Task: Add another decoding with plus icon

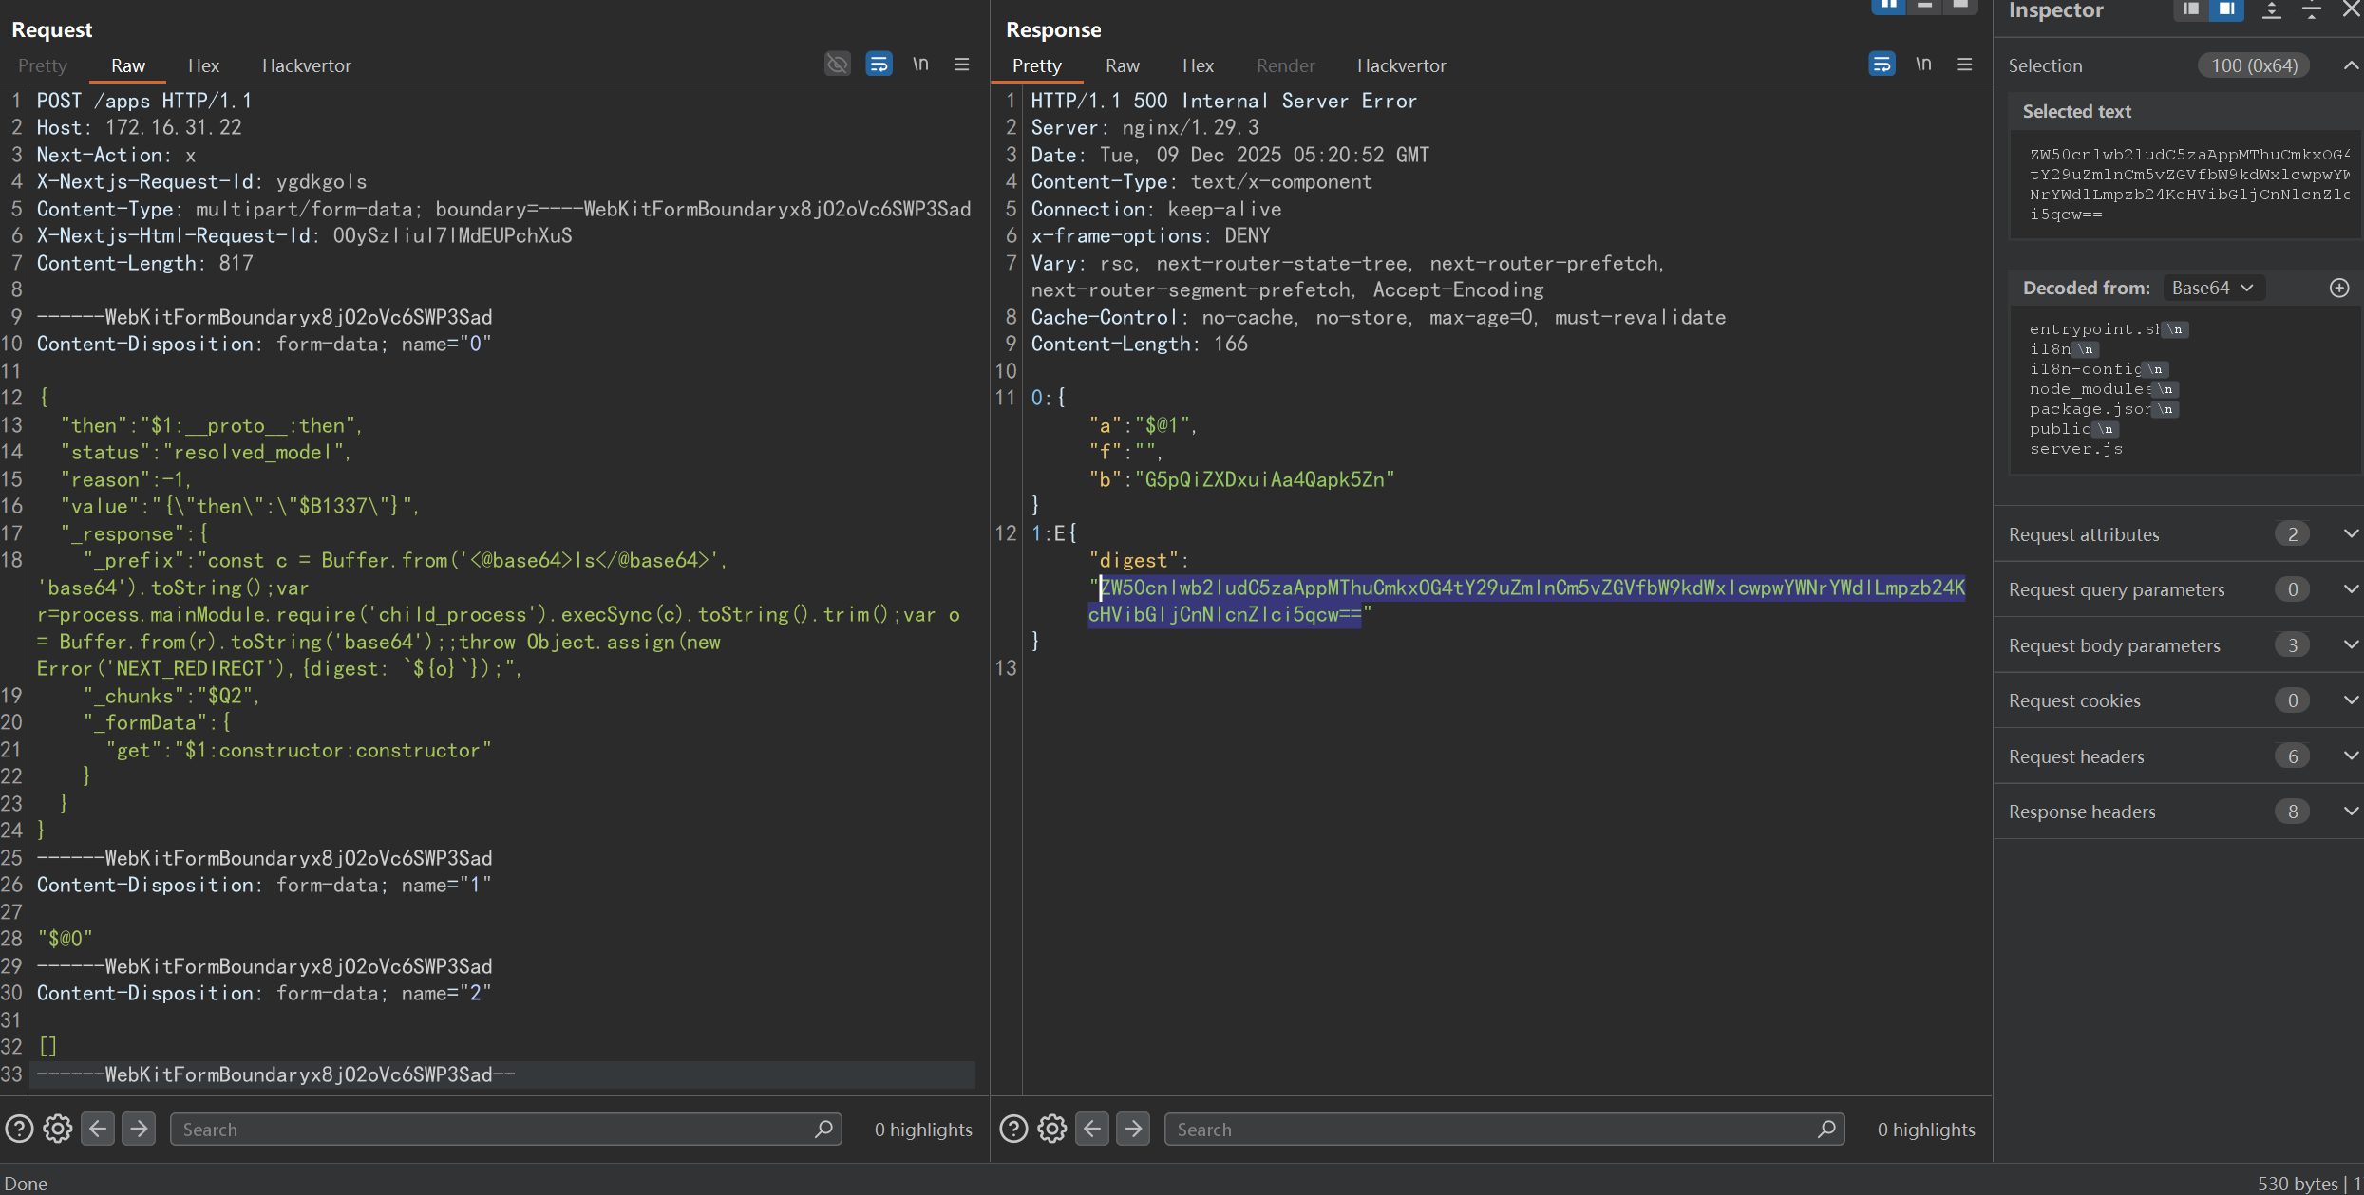Action: pos(2339,288)
